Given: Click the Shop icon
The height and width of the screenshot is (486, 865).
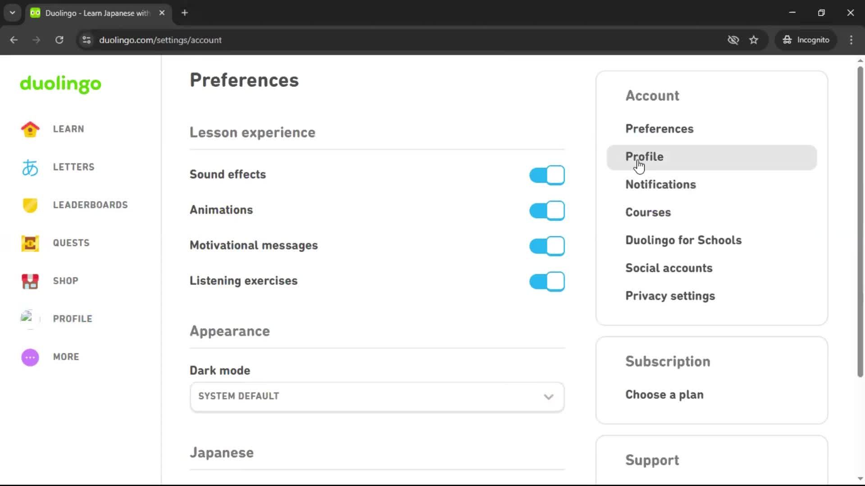Looking at the screenshot, I should click(x=30, y=281).
